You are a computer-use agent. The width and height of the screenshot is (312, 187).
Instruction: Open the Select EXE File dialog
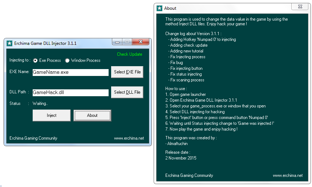tap(127, 72)
